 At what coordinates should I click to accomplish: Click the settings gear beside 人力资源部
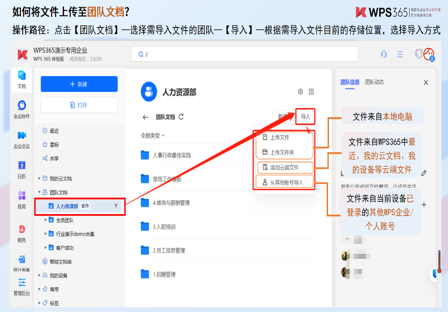[300, 92]
